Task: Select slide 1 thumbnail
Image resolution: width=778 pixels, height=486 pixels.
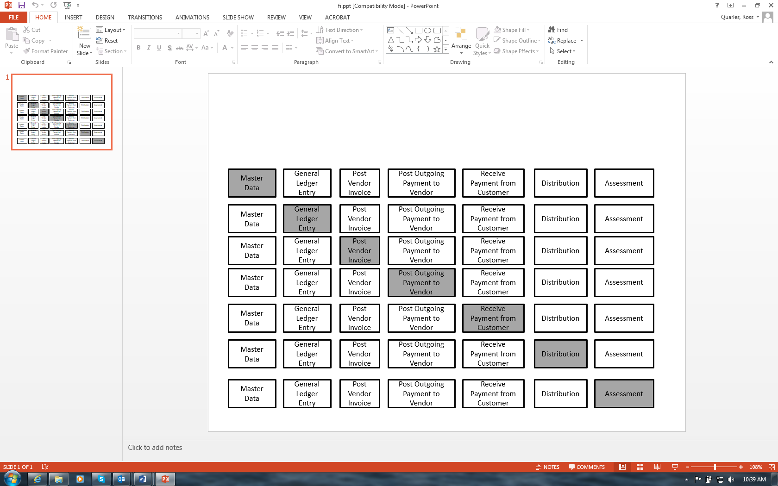Action: click(x=62, y=112)
